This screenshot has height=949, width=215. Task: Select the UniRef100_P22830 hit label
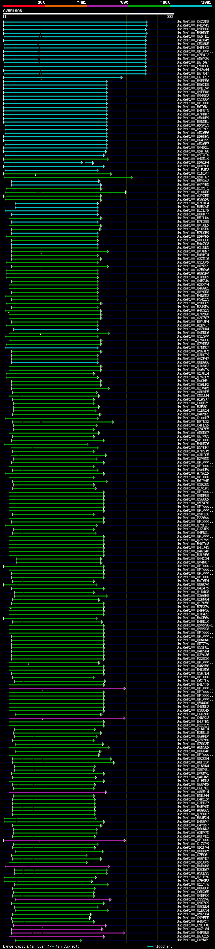[x=193, y=658]
